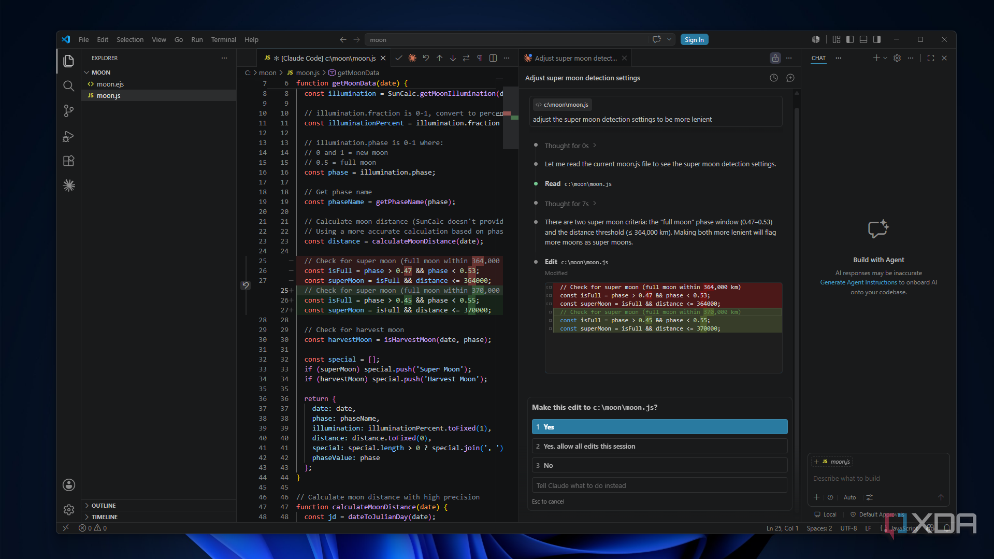Go to previous change with up arrow
Image resolution: width=994 pixels, height=559 pixels.
(439, 58)
